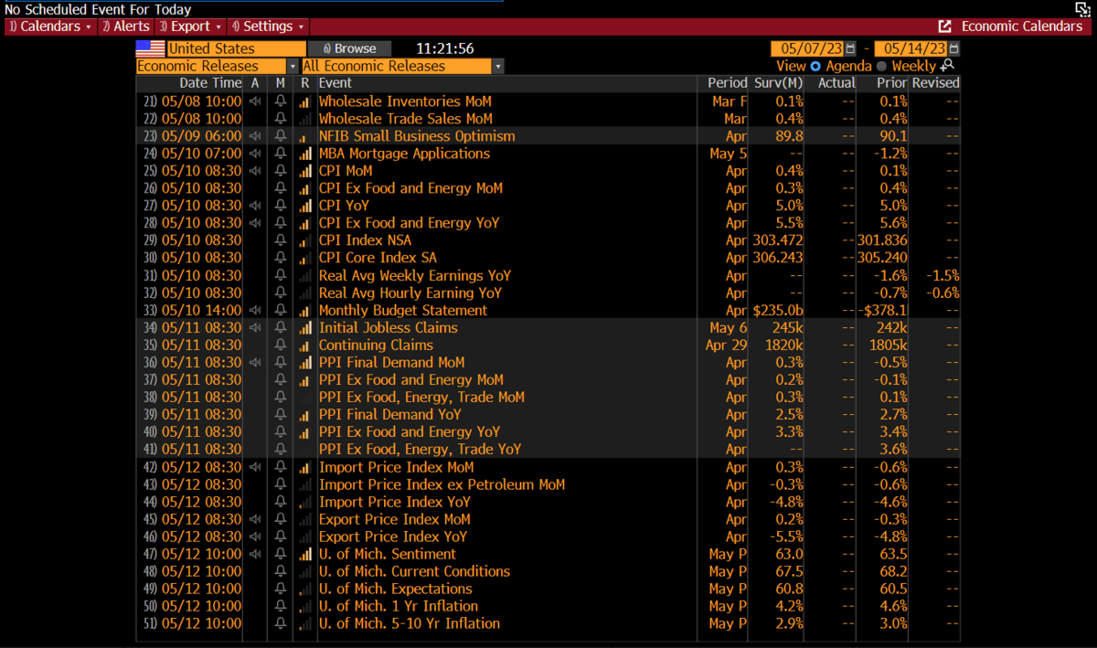The width and height of the screenshot is (1097, 648).
Task: Click alert bell for Wholesale Inventories MoM
Action: (281, 101)
